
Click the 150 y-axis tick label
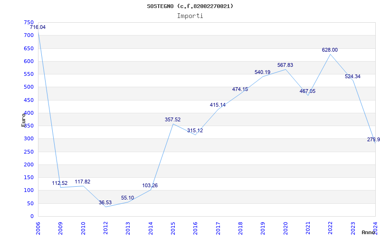[x=29, y=177]
